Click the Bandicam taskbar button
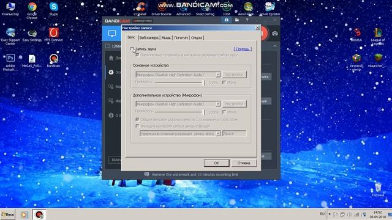Image resolution: width=392 pixels, height=220 pixels. (39, 215)
